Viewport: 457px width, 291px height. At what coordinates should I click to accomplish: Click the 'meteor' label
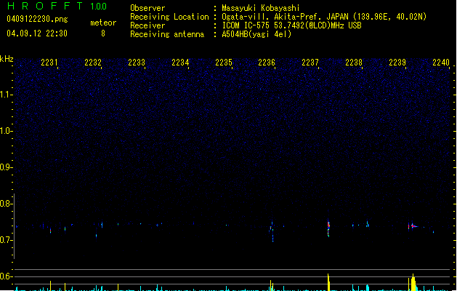point(103,23)
